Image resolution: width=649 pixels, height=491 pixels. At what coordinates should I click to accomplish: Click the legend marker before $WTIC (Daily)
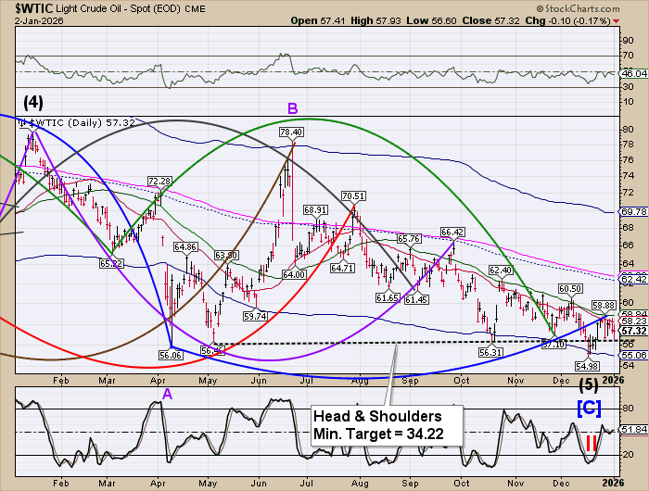pyautogui.click(x=22, y=121)
